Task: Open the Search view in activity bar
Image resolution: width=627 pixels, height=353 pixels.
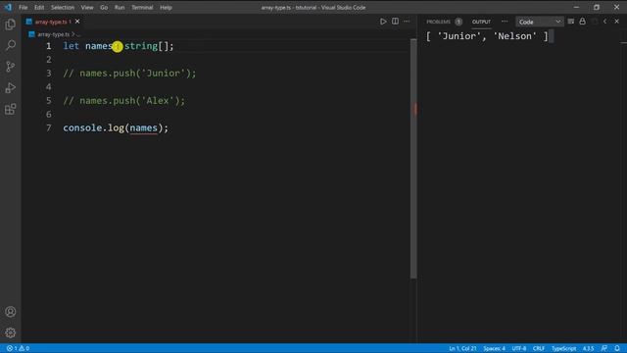Action: coord(11,45)
